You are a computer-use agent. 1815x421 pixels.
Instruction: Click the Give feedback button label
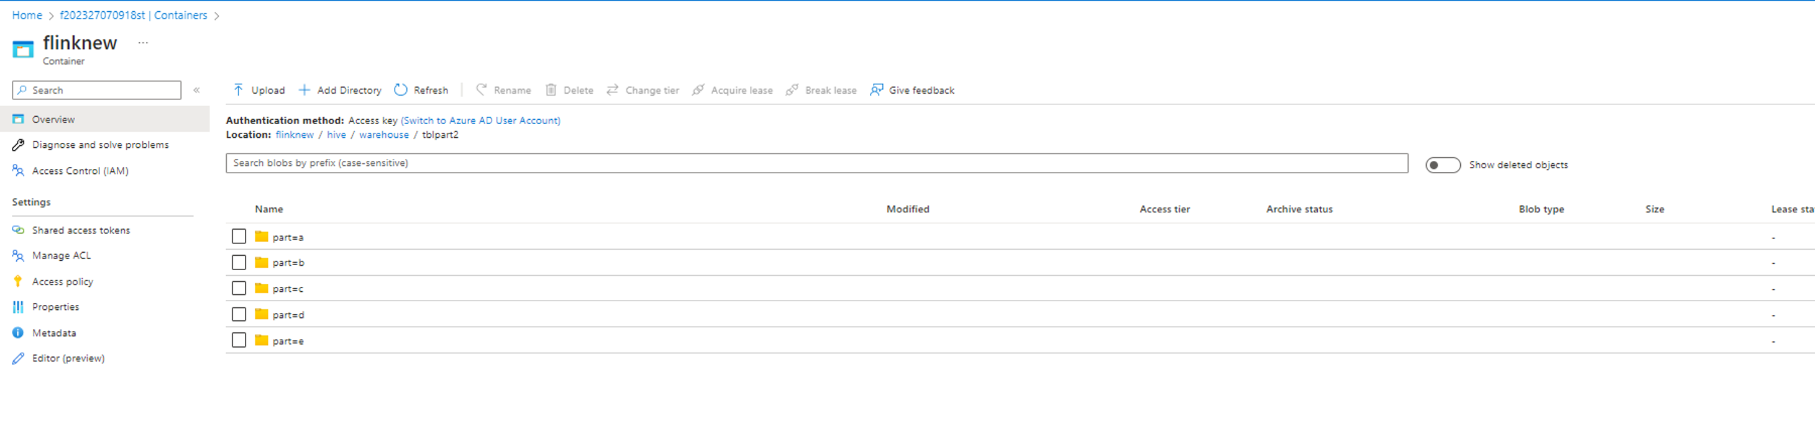(921, 90)
